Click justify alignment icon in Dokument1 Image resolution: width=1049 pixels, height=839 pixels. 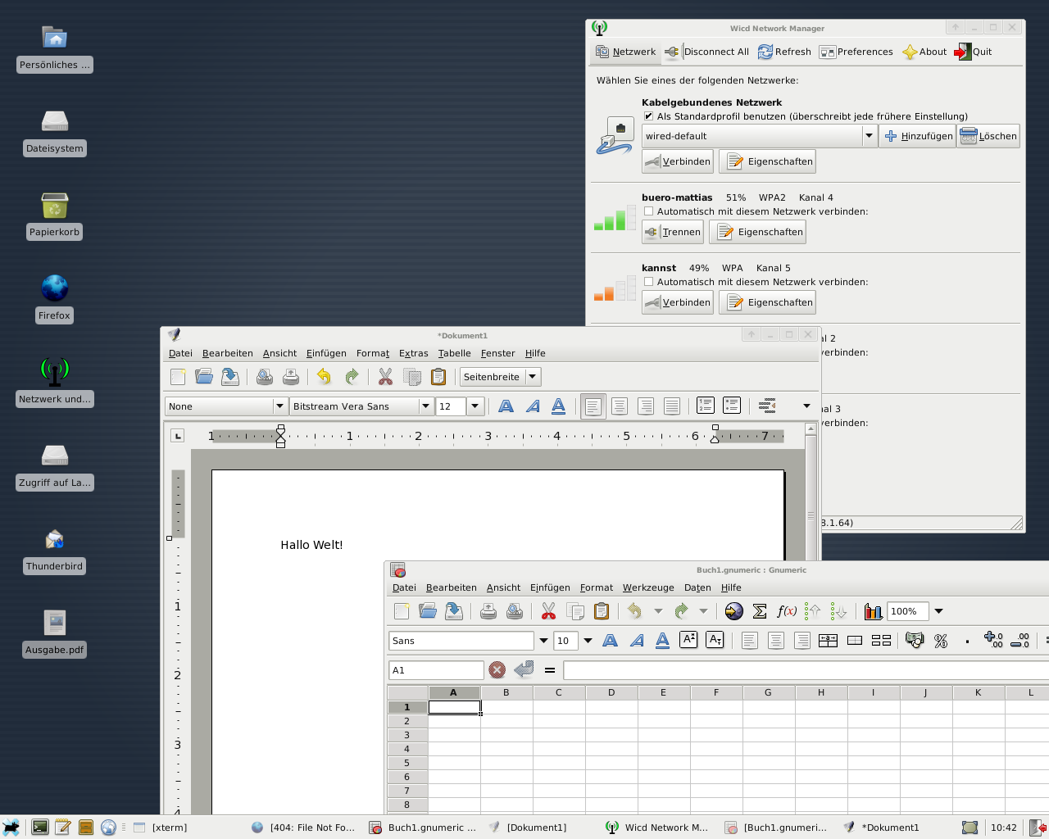(672, 406)
